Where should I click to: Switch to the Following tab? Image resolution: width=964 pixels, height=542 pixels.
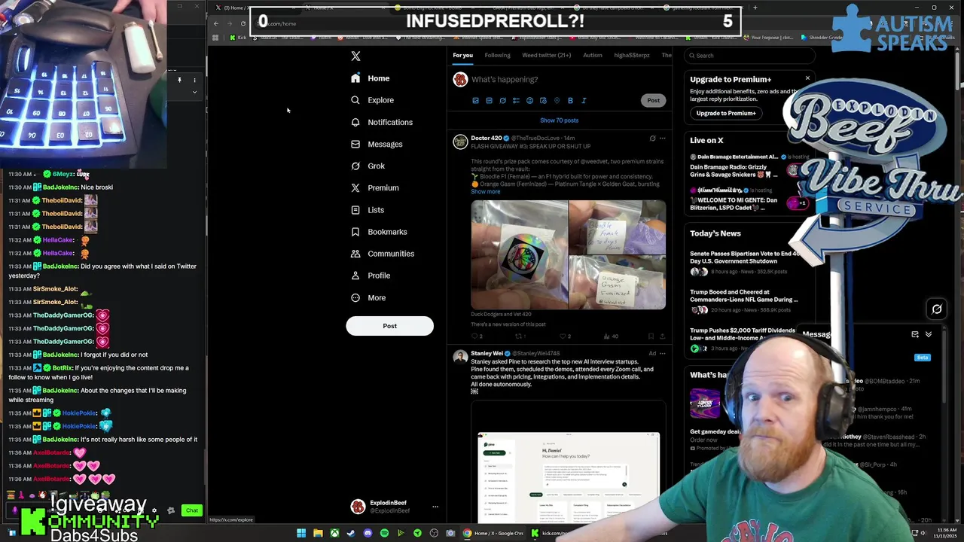coord(497,55)
